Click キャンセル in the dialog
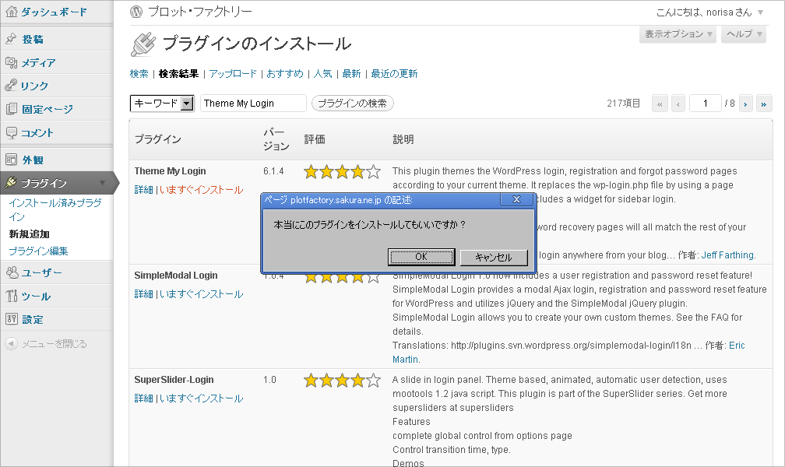The height and width of the screenshot is (467, 785). [494, 258]
